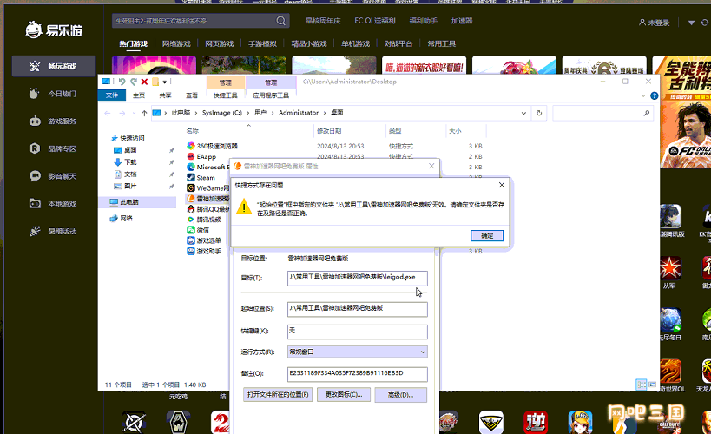Viewport: 711px width, 434px height.
Task: Switch to the 共享 ribbon tab
Action: (x=165, y=95)
